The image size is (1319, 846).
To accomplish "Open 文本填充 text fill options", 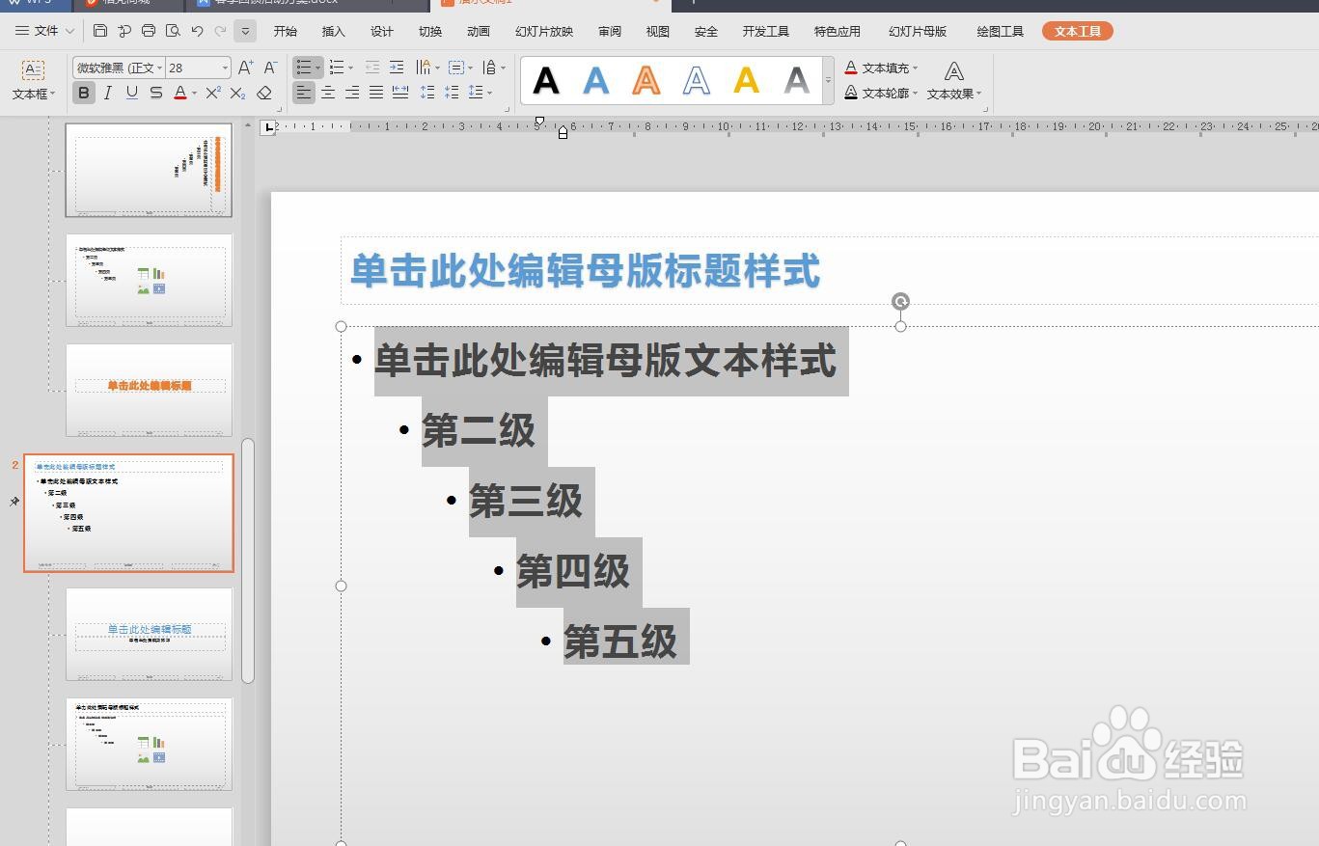I will pos(881,68).
